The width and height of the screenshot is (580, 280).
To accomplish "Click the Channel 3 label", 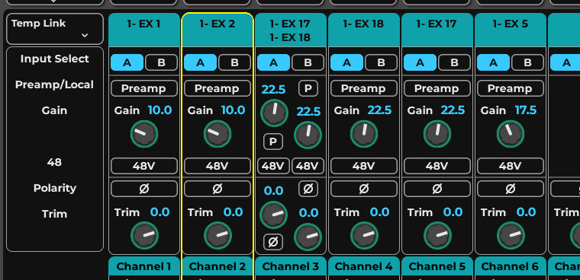I will [x=291, y=266].
